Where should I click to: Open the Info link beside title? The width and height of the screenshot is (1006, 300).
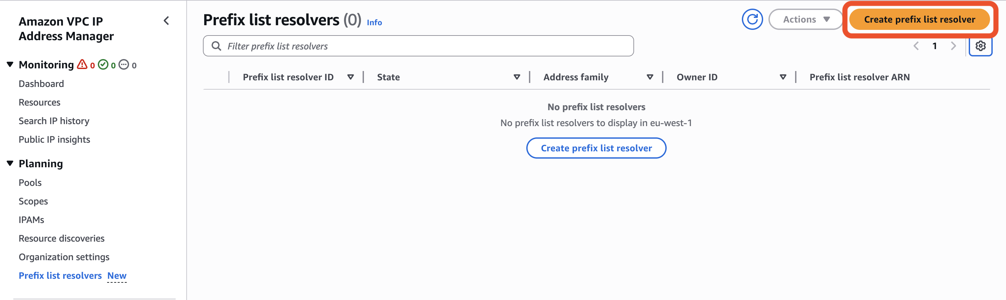[374, 23]
